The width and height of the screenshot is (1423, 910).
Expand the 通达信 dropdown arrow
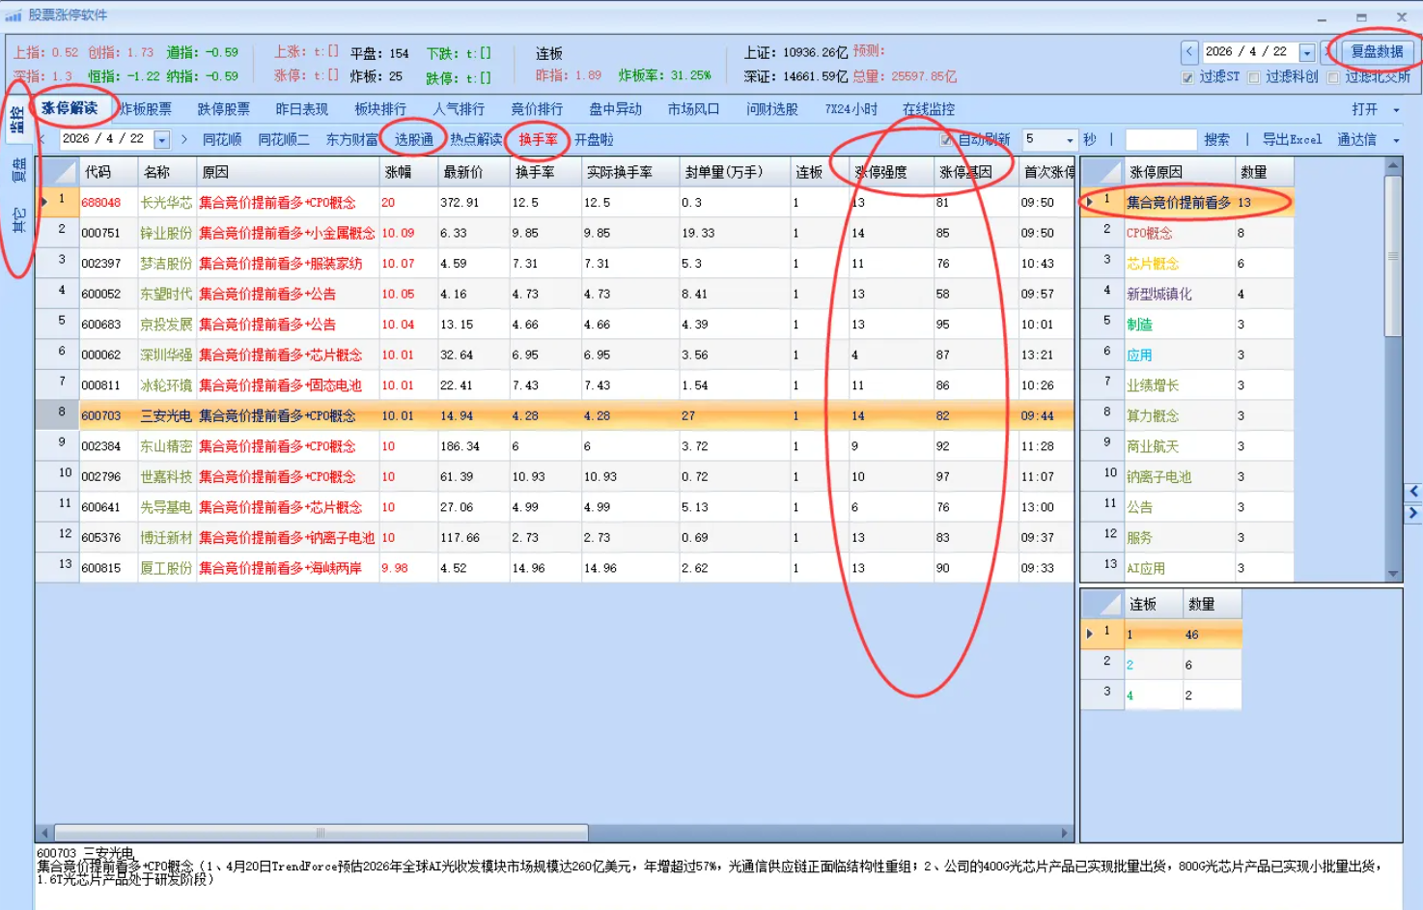point(1396,139)
